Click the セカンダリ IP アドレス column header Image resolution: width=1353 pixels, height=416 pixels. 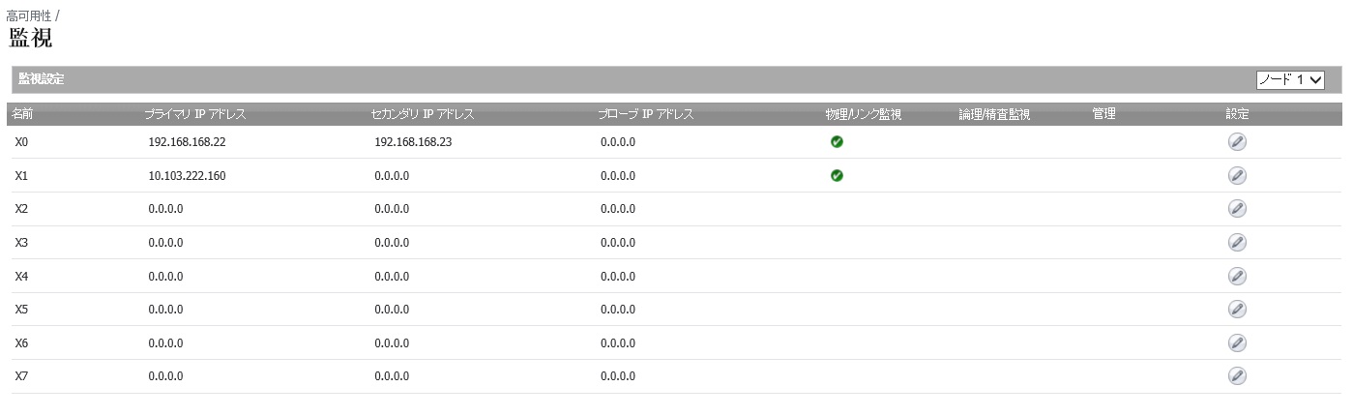423,114
